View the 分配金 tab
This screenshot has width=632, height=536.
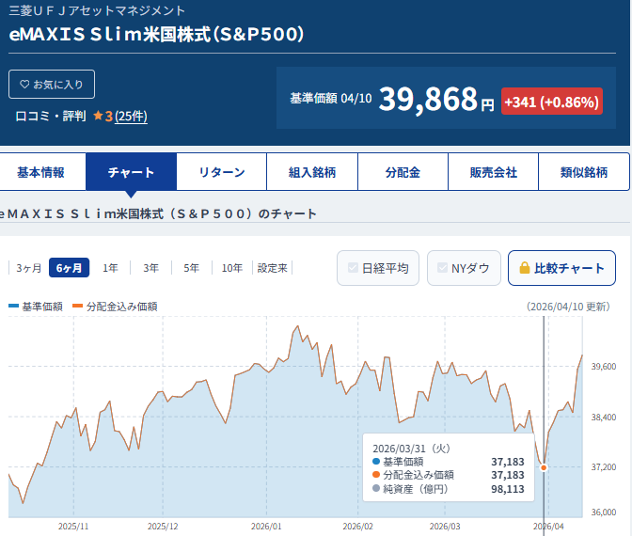click(403, 172)
